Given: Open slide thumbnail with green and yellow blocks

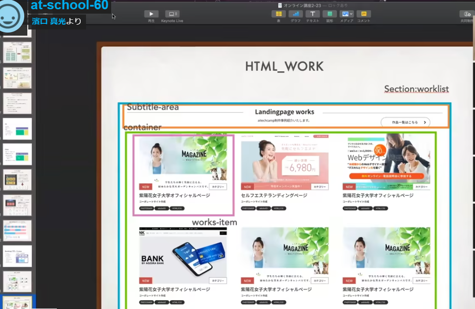Looking at the screenshot, I should click(18, 129).
